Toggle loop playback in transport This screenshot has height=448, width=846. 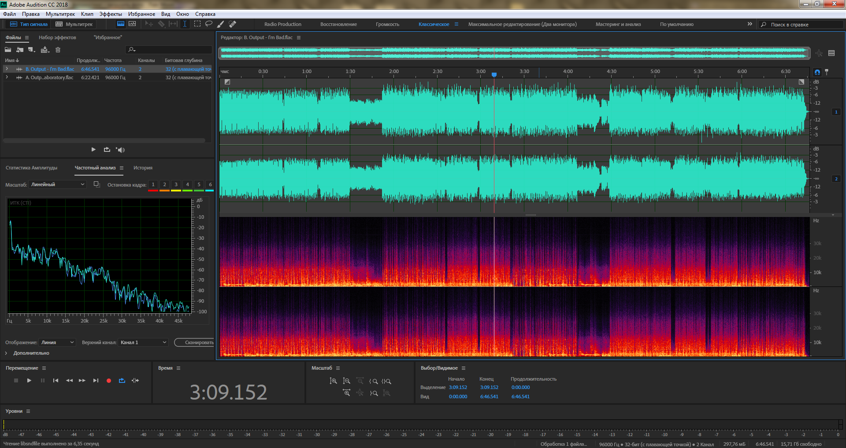[122, 380]
